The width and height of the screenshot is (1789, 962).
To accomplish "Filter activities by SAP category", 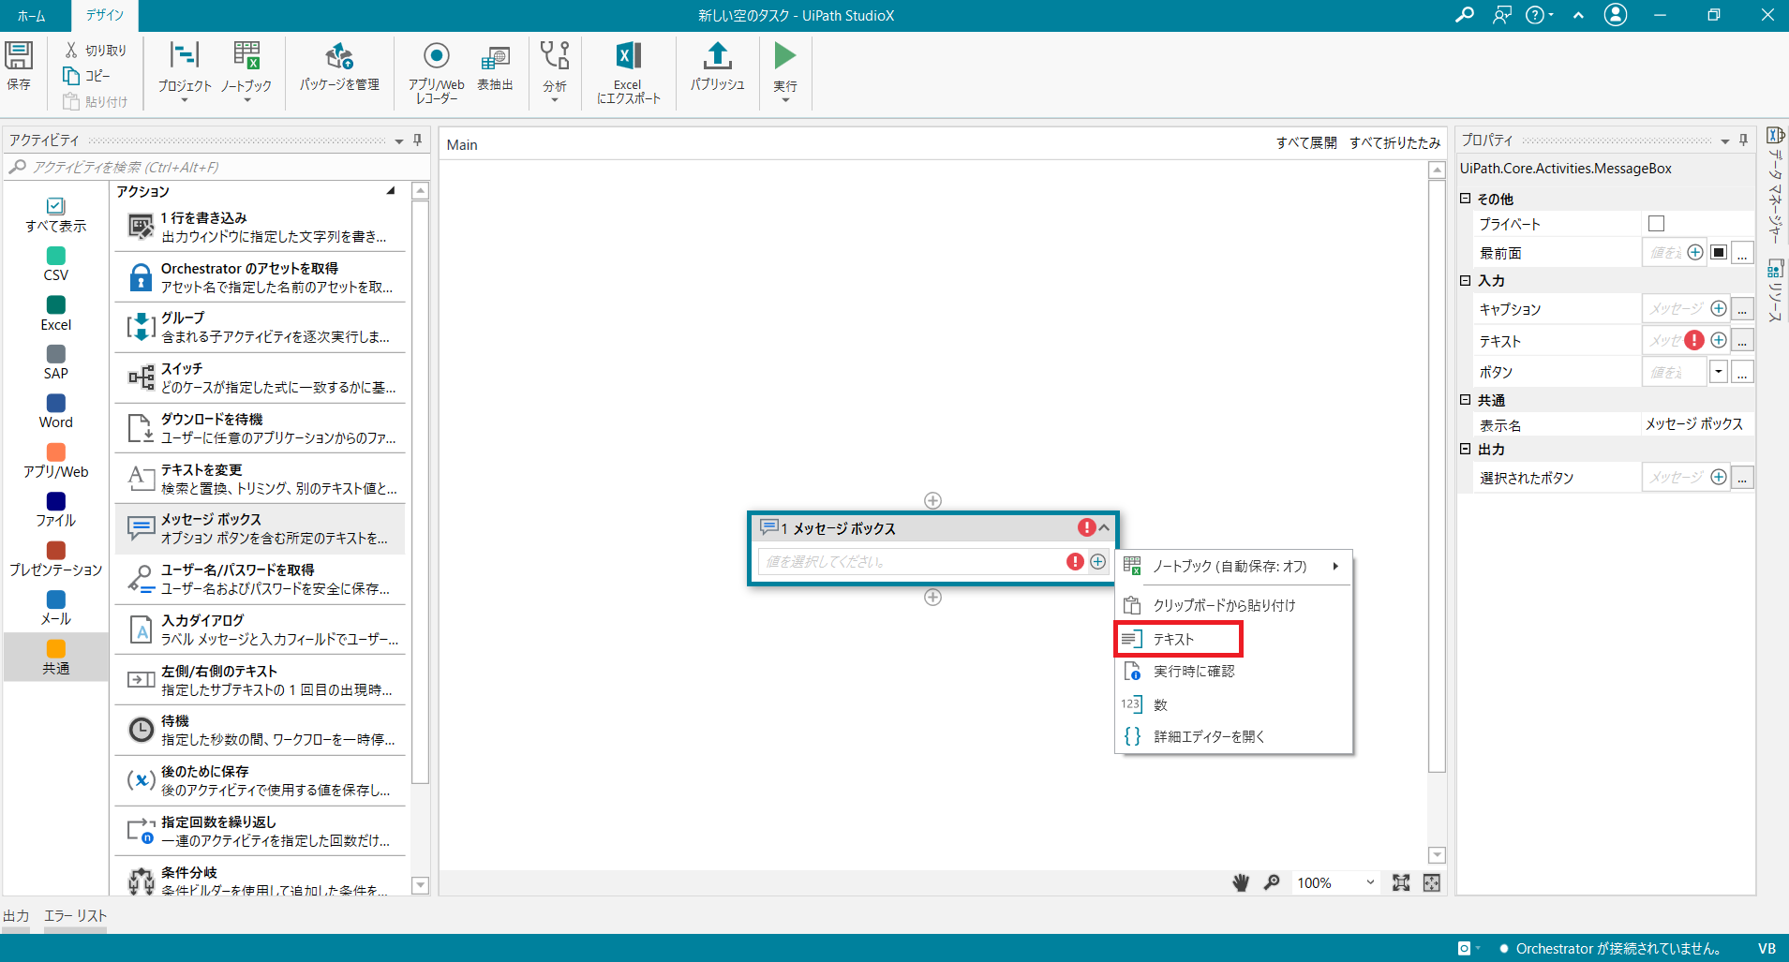I will 55,363.
